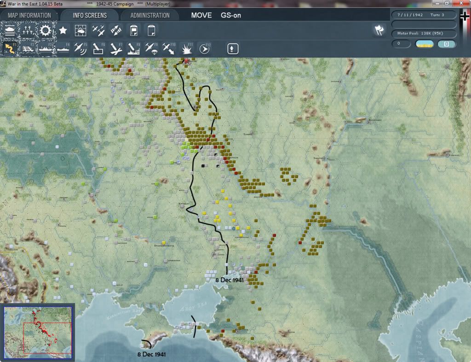The width and height of the screenshot is (471, 362).
Task: Click the upload arrow box icon
Action: [x=232, y=49]
